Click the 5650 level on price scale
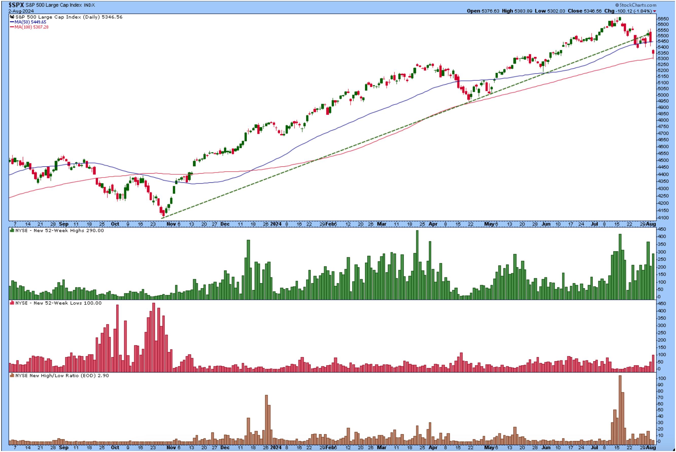The width and height of the screenshot is (676, 452). click(x=664, y=19)
